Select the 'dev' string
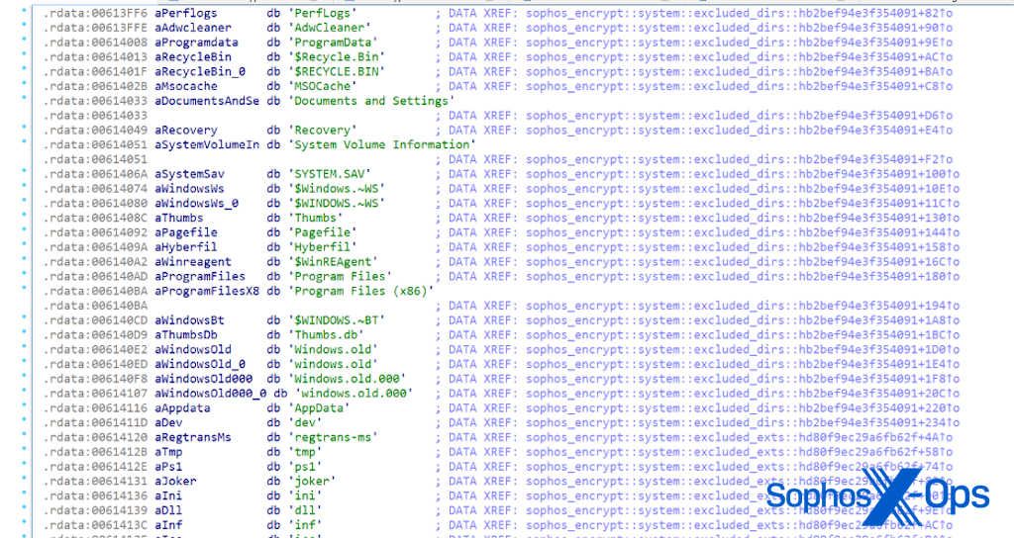 click(304, 423)
